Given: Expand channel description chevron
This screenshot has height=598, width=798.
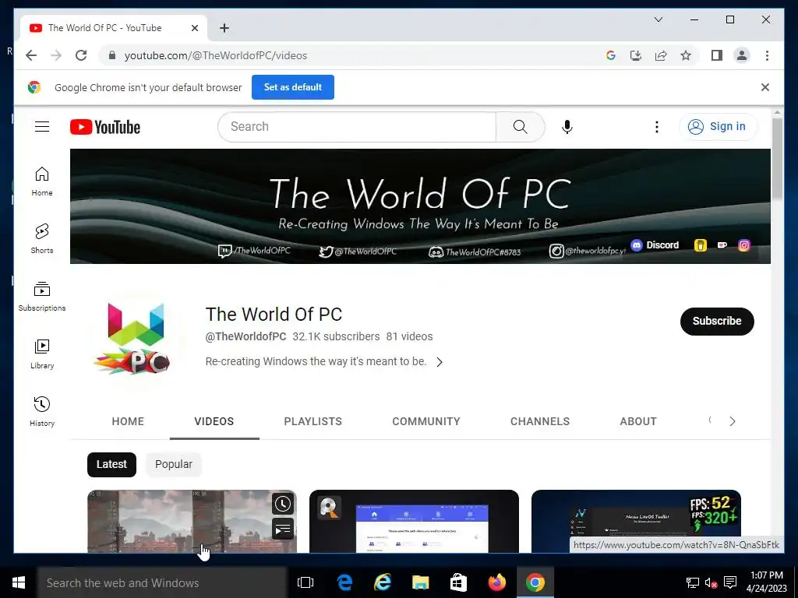Looking at the screenshot, I should (x=440, y=362).
